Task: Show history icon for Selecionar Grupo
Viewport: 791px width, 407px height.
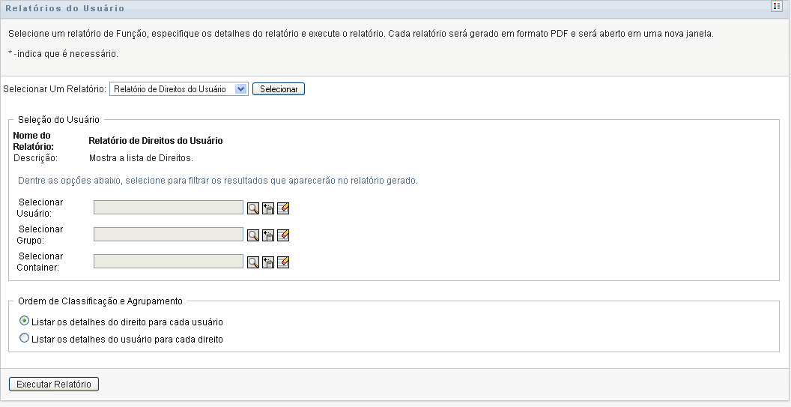Action: tap(268, 235)
